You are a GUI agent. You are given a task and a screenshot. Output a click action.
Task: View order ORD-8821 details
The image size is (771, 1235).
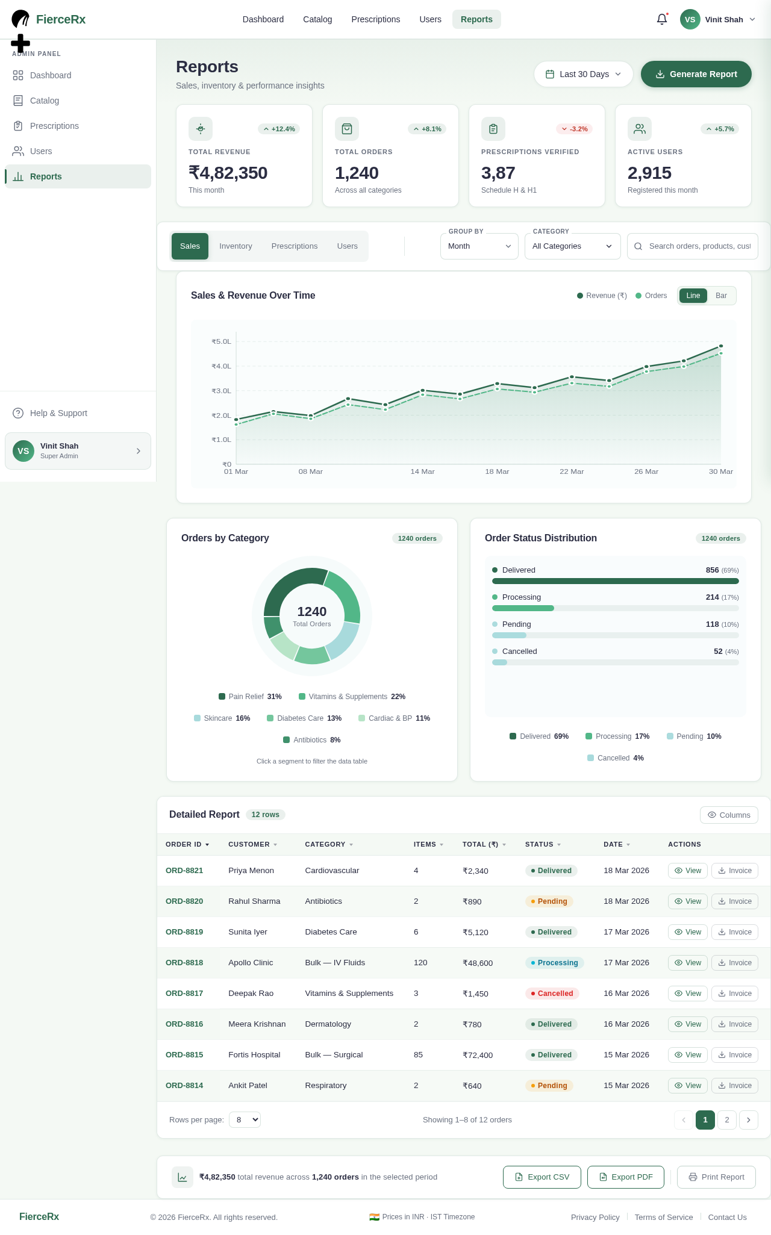[688, 871]
